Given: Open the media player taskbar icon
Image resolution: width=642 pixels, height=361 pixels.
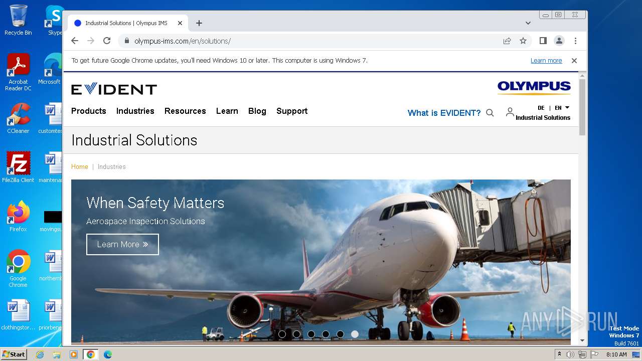Looking at the screenshot, I should coord(74,354).
